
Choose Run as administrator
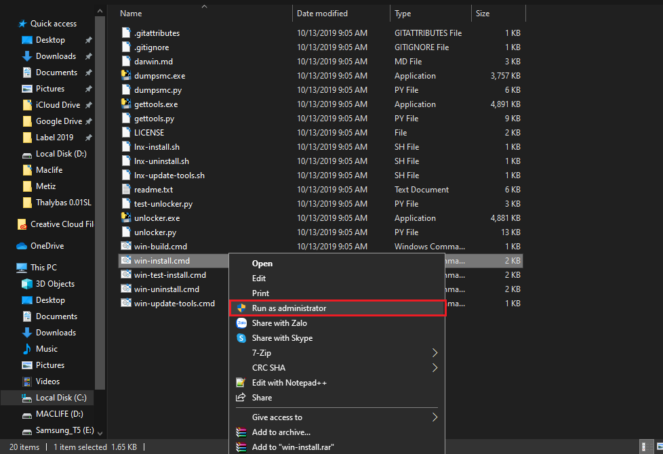[289, 308]
